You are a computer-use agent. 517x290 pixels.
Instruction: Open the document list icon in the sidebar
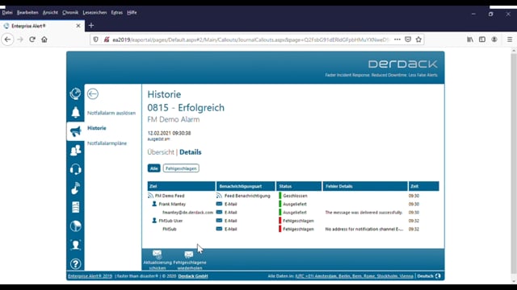(x=75, y=207)
